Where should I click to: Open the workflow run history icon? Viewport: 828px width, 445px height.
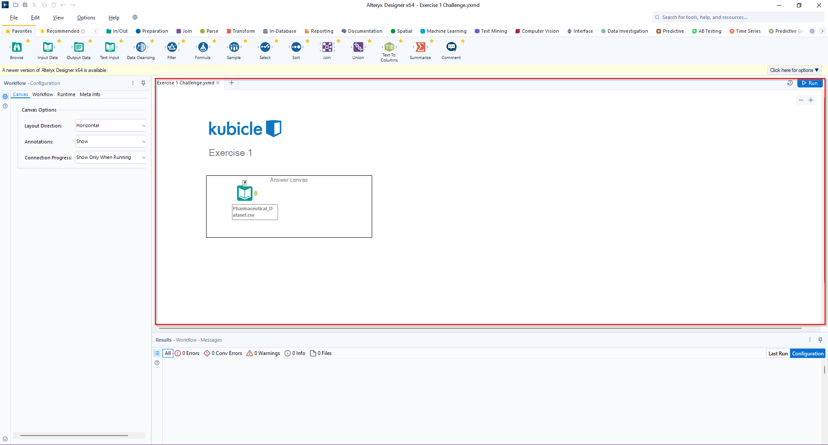(x=790, y=83)
